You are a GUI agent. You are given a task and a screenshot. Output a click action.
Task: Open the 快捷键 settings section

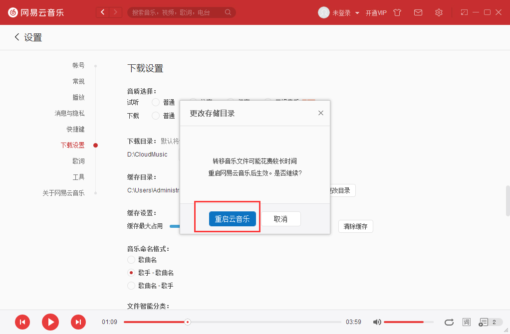coord(76,129)
